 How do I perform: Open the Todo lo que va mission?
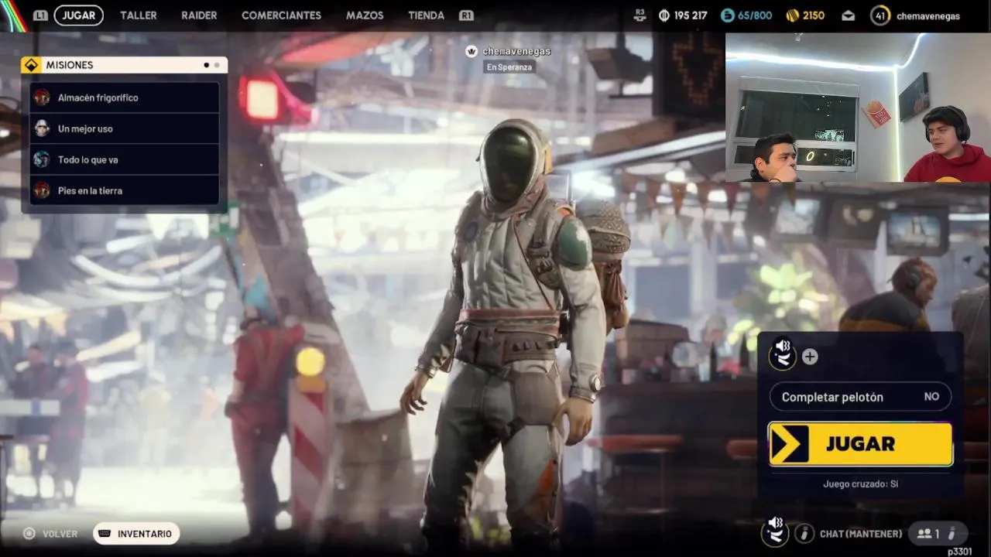[x=125, y=159]
